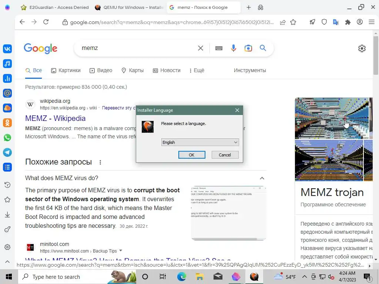
Task: Open Инструменты search tools
Action: 250,70
